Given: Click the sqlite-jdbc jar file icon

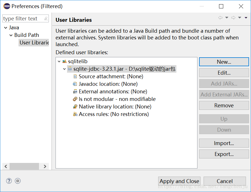Looking at the screenshot, I should click(x=70, y=69).
